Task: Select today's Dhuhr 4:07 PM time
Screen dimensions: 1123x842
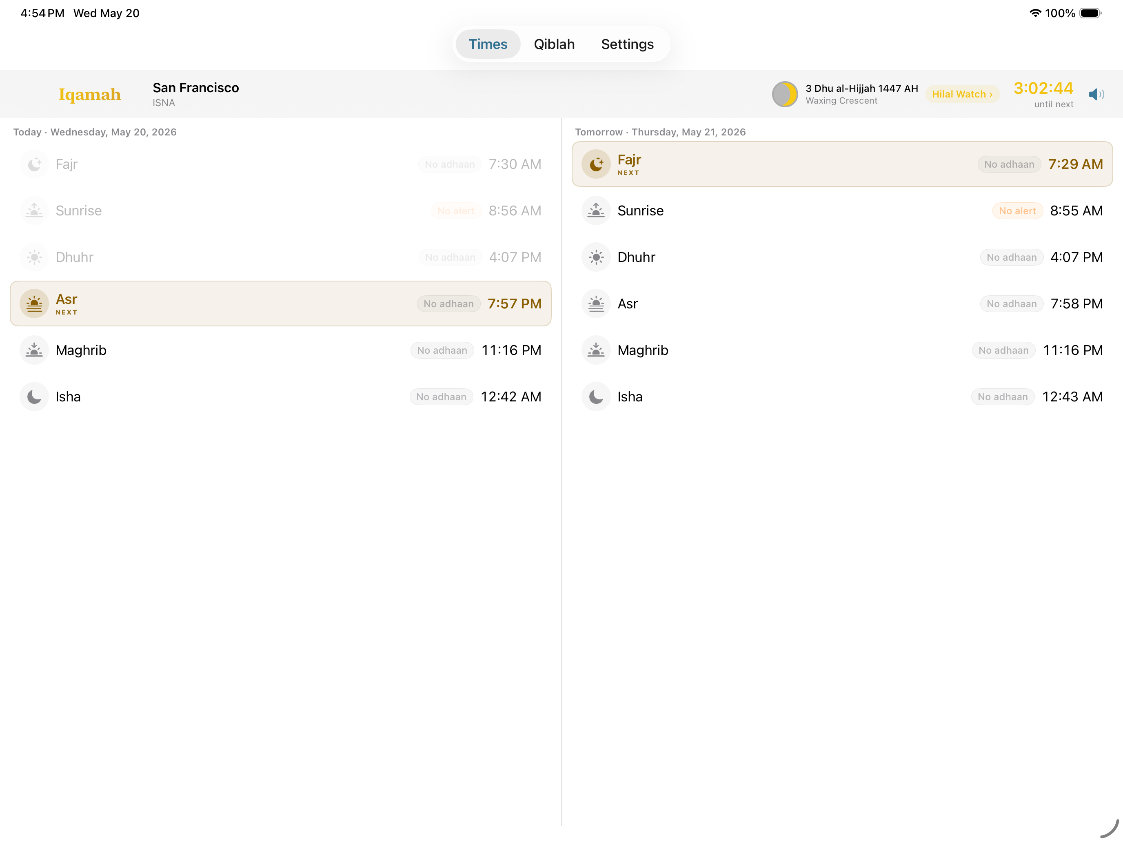Action: (x=515, y=257)
